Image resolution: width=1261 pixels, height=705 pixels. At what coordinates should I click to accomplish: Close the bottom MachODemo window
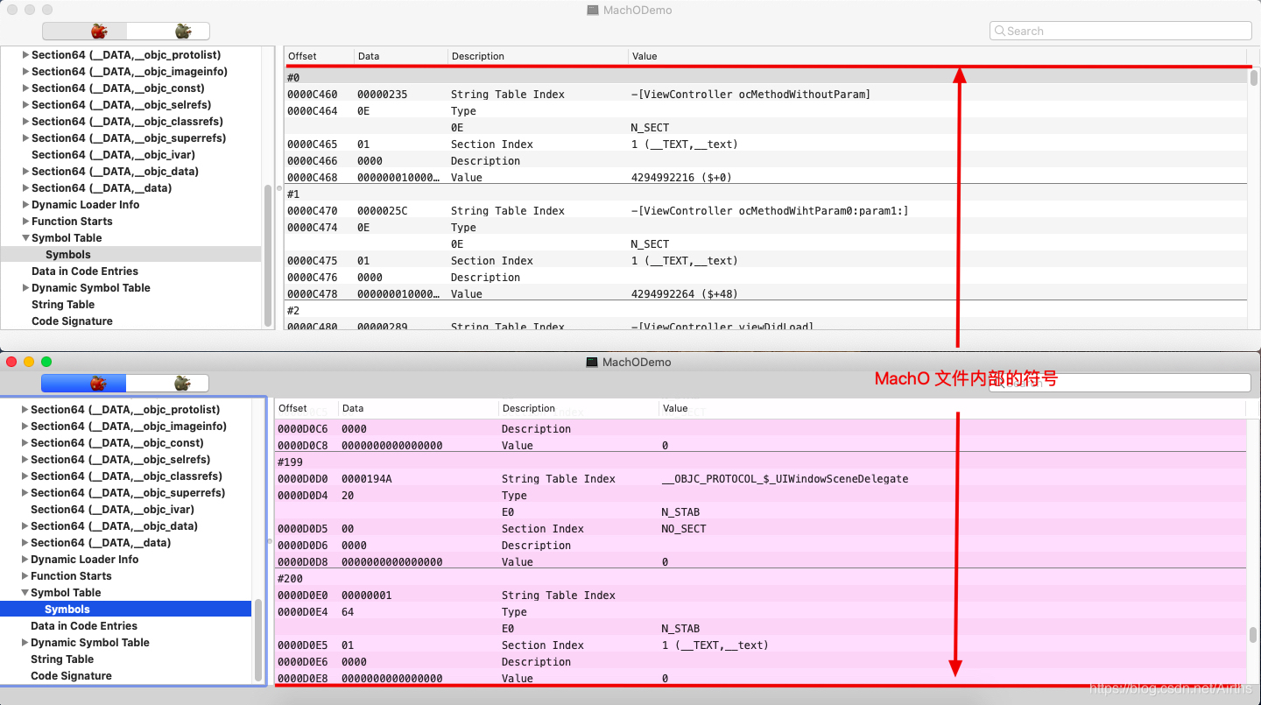click(x=11, y=362)
